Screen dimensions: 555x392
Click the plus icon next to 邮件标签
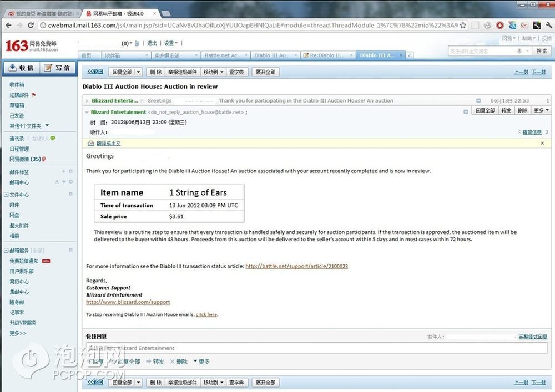pyautogui.click(x=64, y=171)
